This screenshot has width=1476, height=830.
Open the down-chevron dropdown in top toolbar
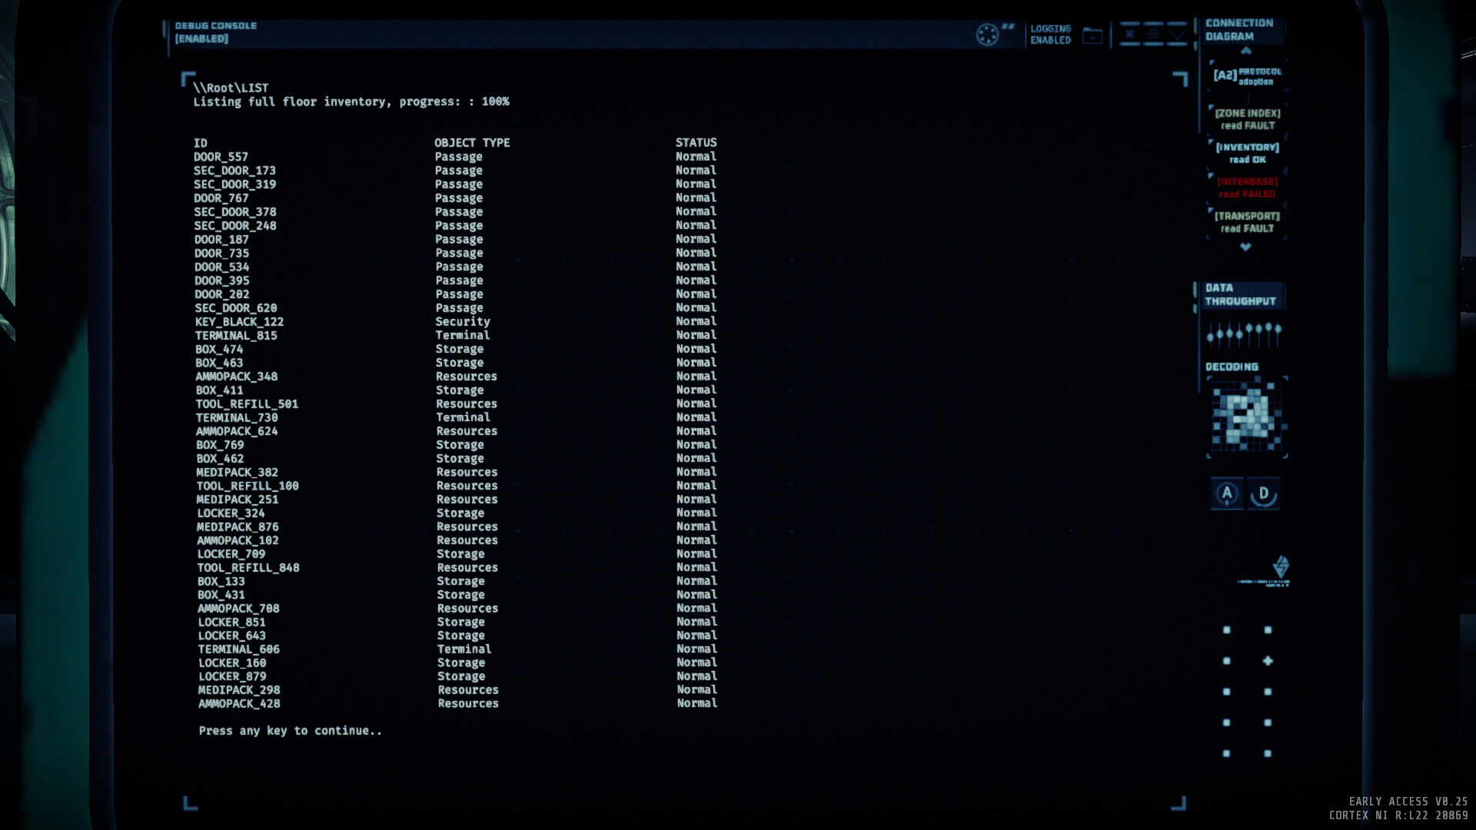1177,34
